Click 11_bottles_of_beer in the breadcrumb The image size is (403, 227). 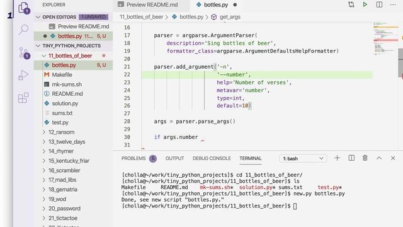click(x=141, y=17)
